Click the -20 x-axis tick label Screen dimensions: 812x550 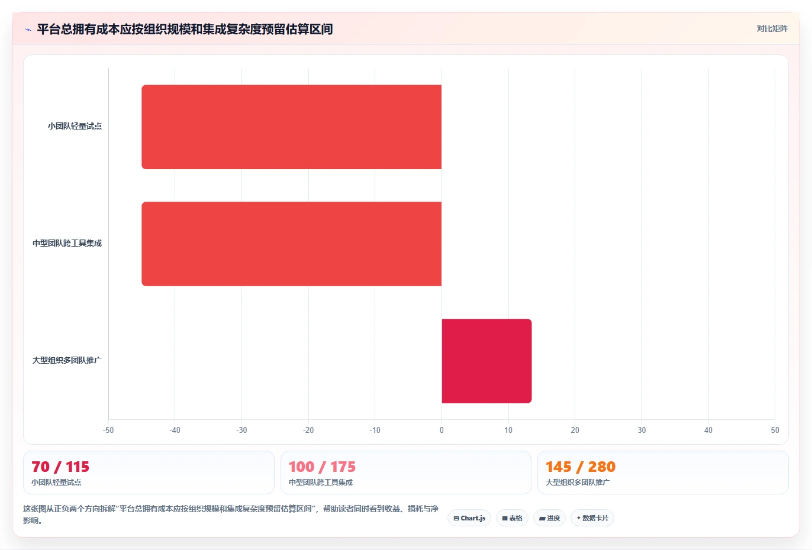(x=308, y=431)
